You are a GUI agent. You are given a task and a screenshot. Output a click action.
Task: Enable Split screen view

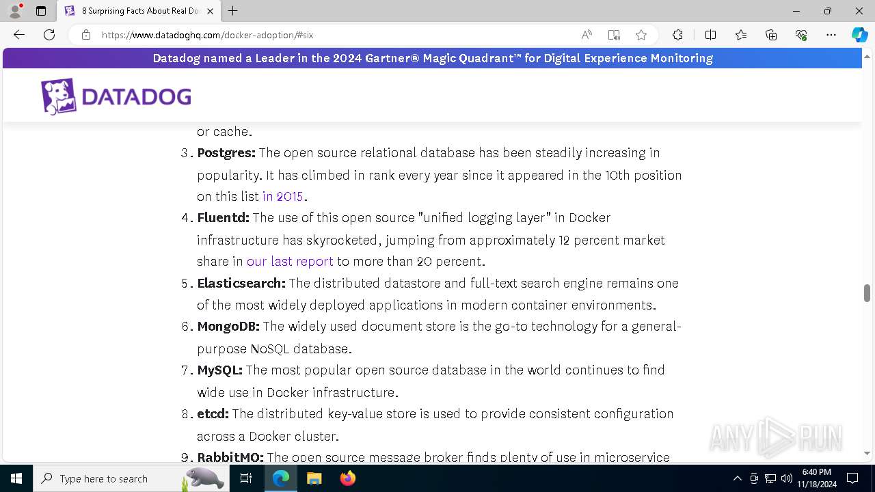(710, 35)
